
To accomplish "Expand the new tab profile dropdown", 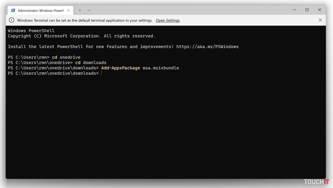I will 89,10.
